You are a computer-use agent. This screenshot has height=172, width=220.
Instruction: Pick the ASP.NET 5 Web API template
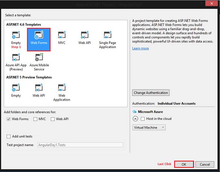click(39, 91)
